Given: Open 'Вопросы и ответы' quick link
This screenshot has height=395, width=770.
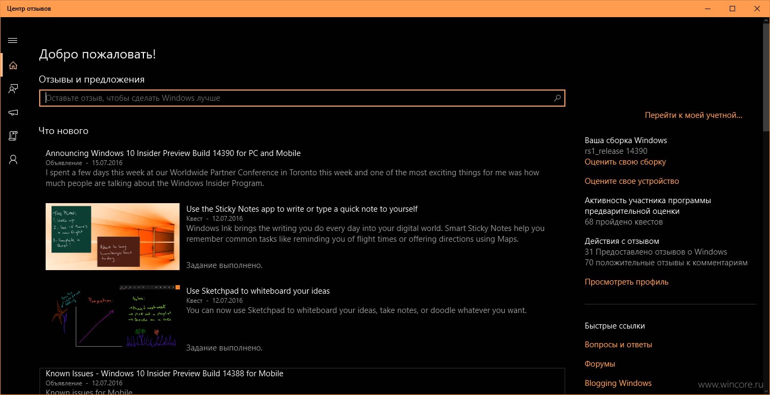Looking at the screenshot, I should coord(618,345).
